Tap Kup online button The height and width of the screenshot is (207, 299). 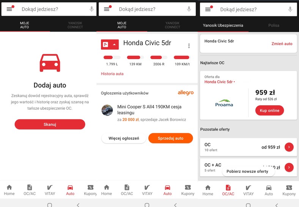coord(269,111)
